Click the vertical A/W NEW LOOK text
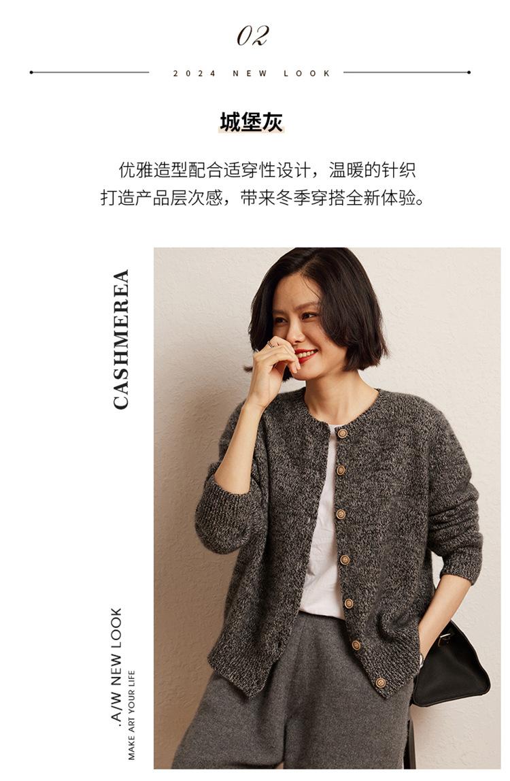510x781 pixels. pos(116,665)
